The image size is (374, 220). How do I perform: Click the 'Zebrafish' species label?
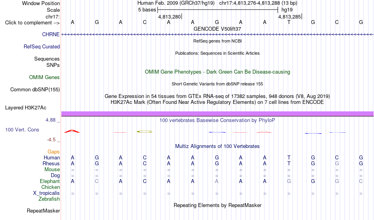pos(49,199)
